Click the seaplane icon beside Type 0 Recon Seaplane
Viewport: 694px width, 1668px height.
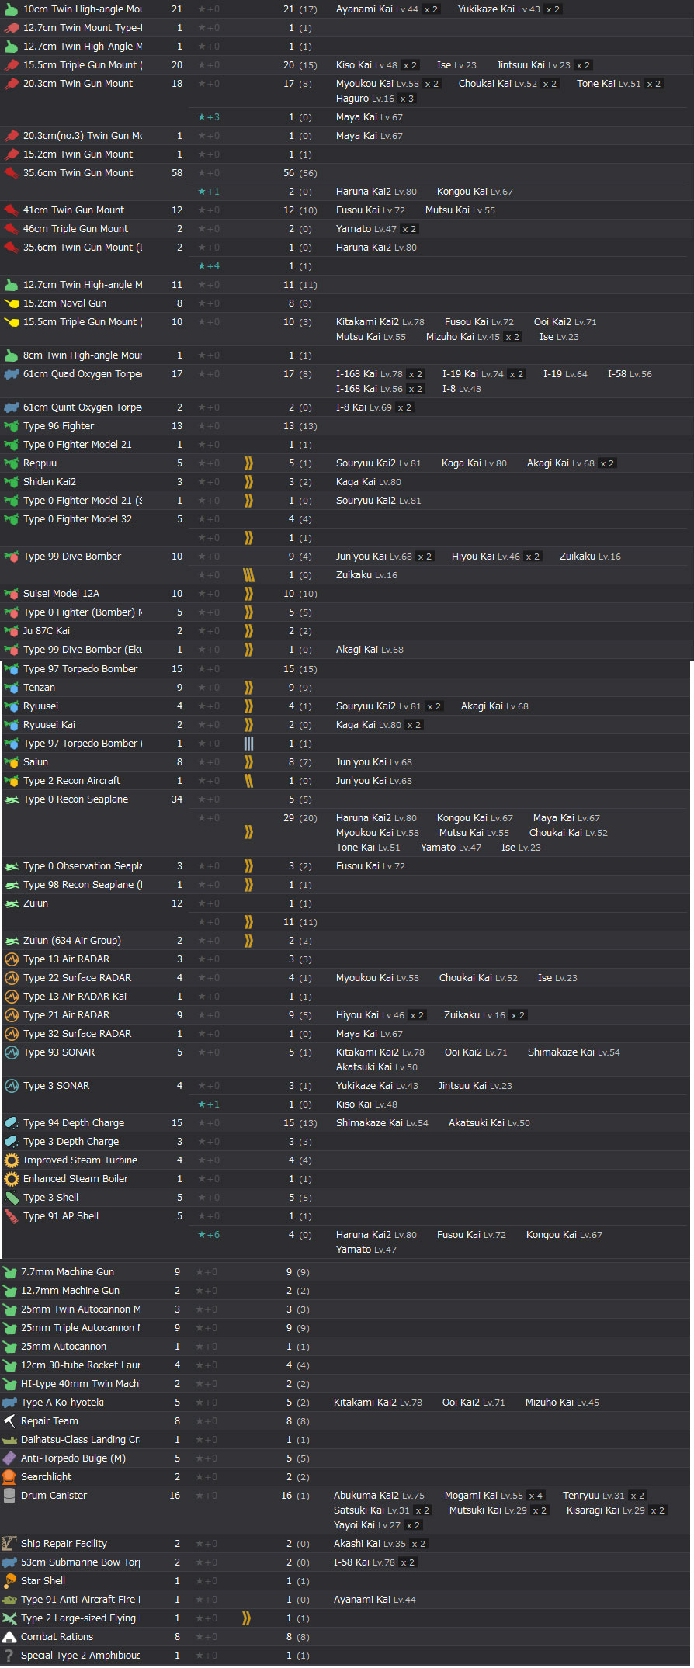point(12,799)
